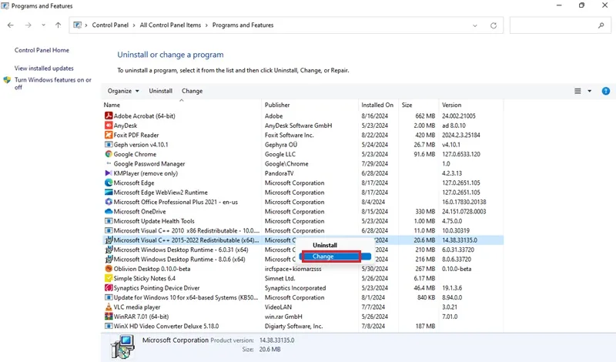Click the details pane installer thumbnail
The image size is (616, 362).
[122, 347]
